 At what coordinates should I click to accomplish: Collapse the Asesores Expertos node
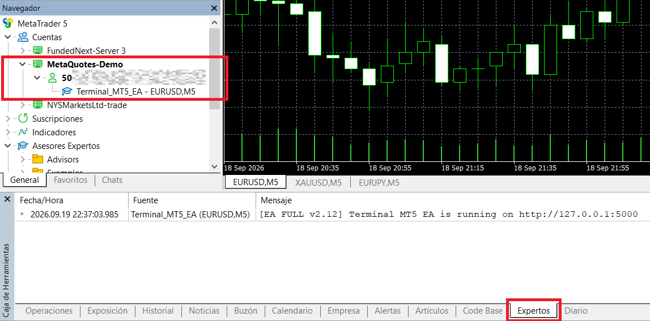pos(7,146)
